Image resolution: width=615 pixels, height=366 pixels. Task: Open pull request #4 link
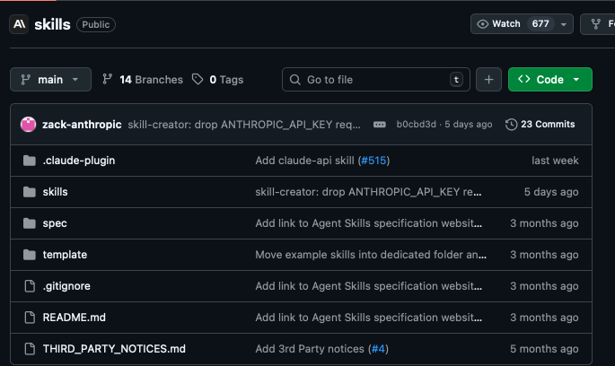click(378, 348)
